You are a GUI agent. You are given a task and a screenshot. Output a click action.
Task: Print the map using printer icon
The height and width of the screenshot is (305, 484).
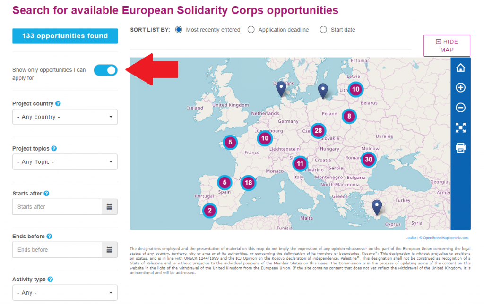click(460, 148)
